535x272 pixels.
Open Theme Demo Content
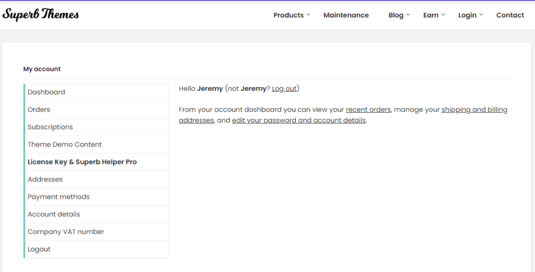point(97,144)
